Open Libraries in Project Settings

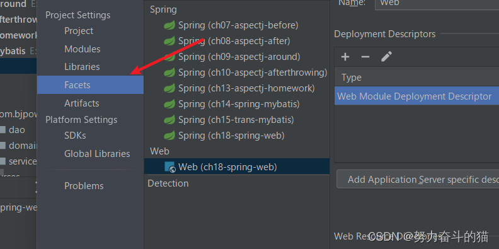pos(82,67)
